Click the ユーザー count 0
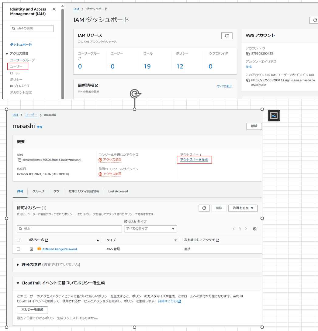The width and height of the screenshot is (318, 331). [x=112, y=66]
